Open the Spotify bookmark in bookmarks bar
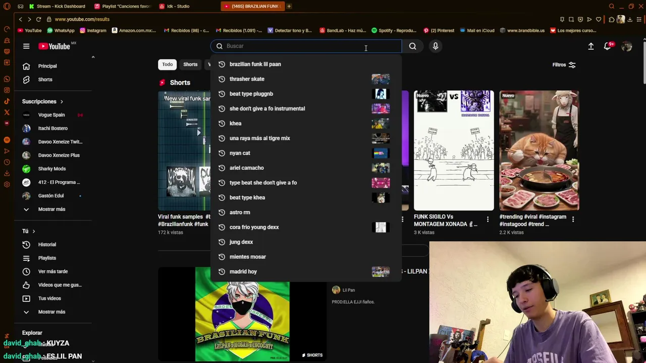This screenshot has height=363, width=646. [x=394, y=30]
